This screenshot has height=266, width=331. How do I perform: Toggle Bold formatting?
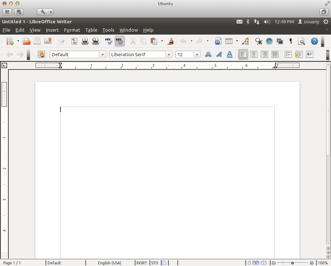tap(208, 54)
